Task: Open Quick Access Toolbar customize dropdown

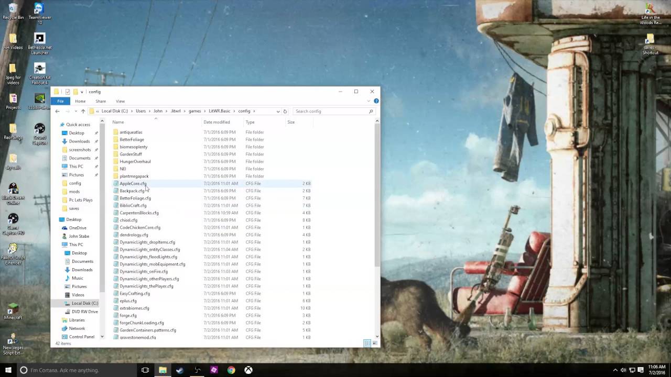Action: pyautogui.click(x=82, y=92)
